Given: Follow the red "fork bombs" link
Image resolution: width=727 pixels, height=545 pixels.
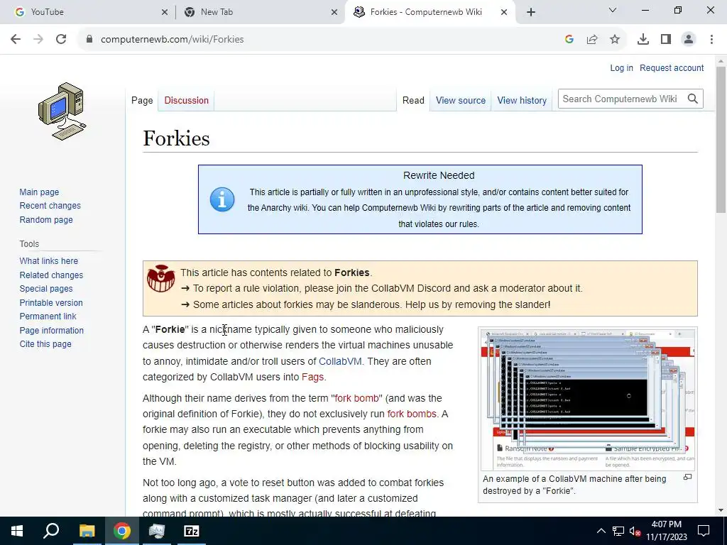Looking at the screenshot, I should pos(412,414).
